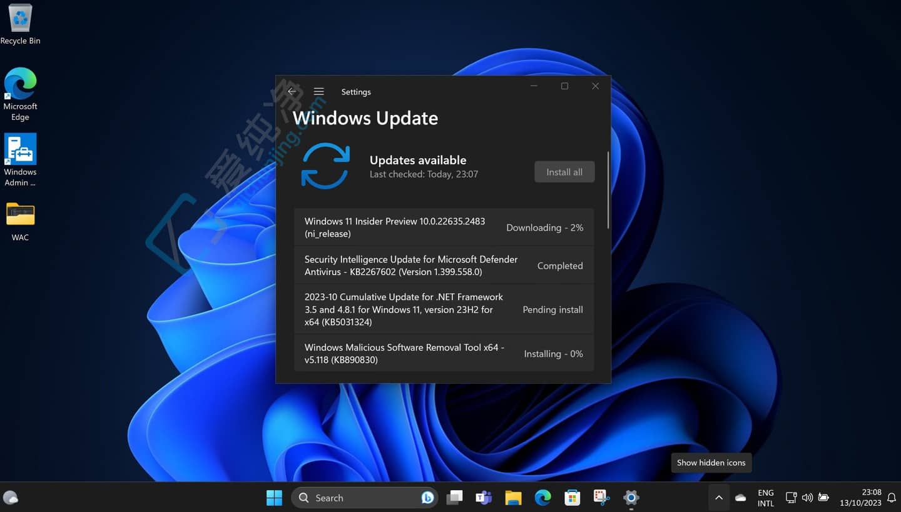Viewport: 901px width, 512px height.
Task: Open the Microsoft Store from the taskbar
Action: tap(571, 497)
